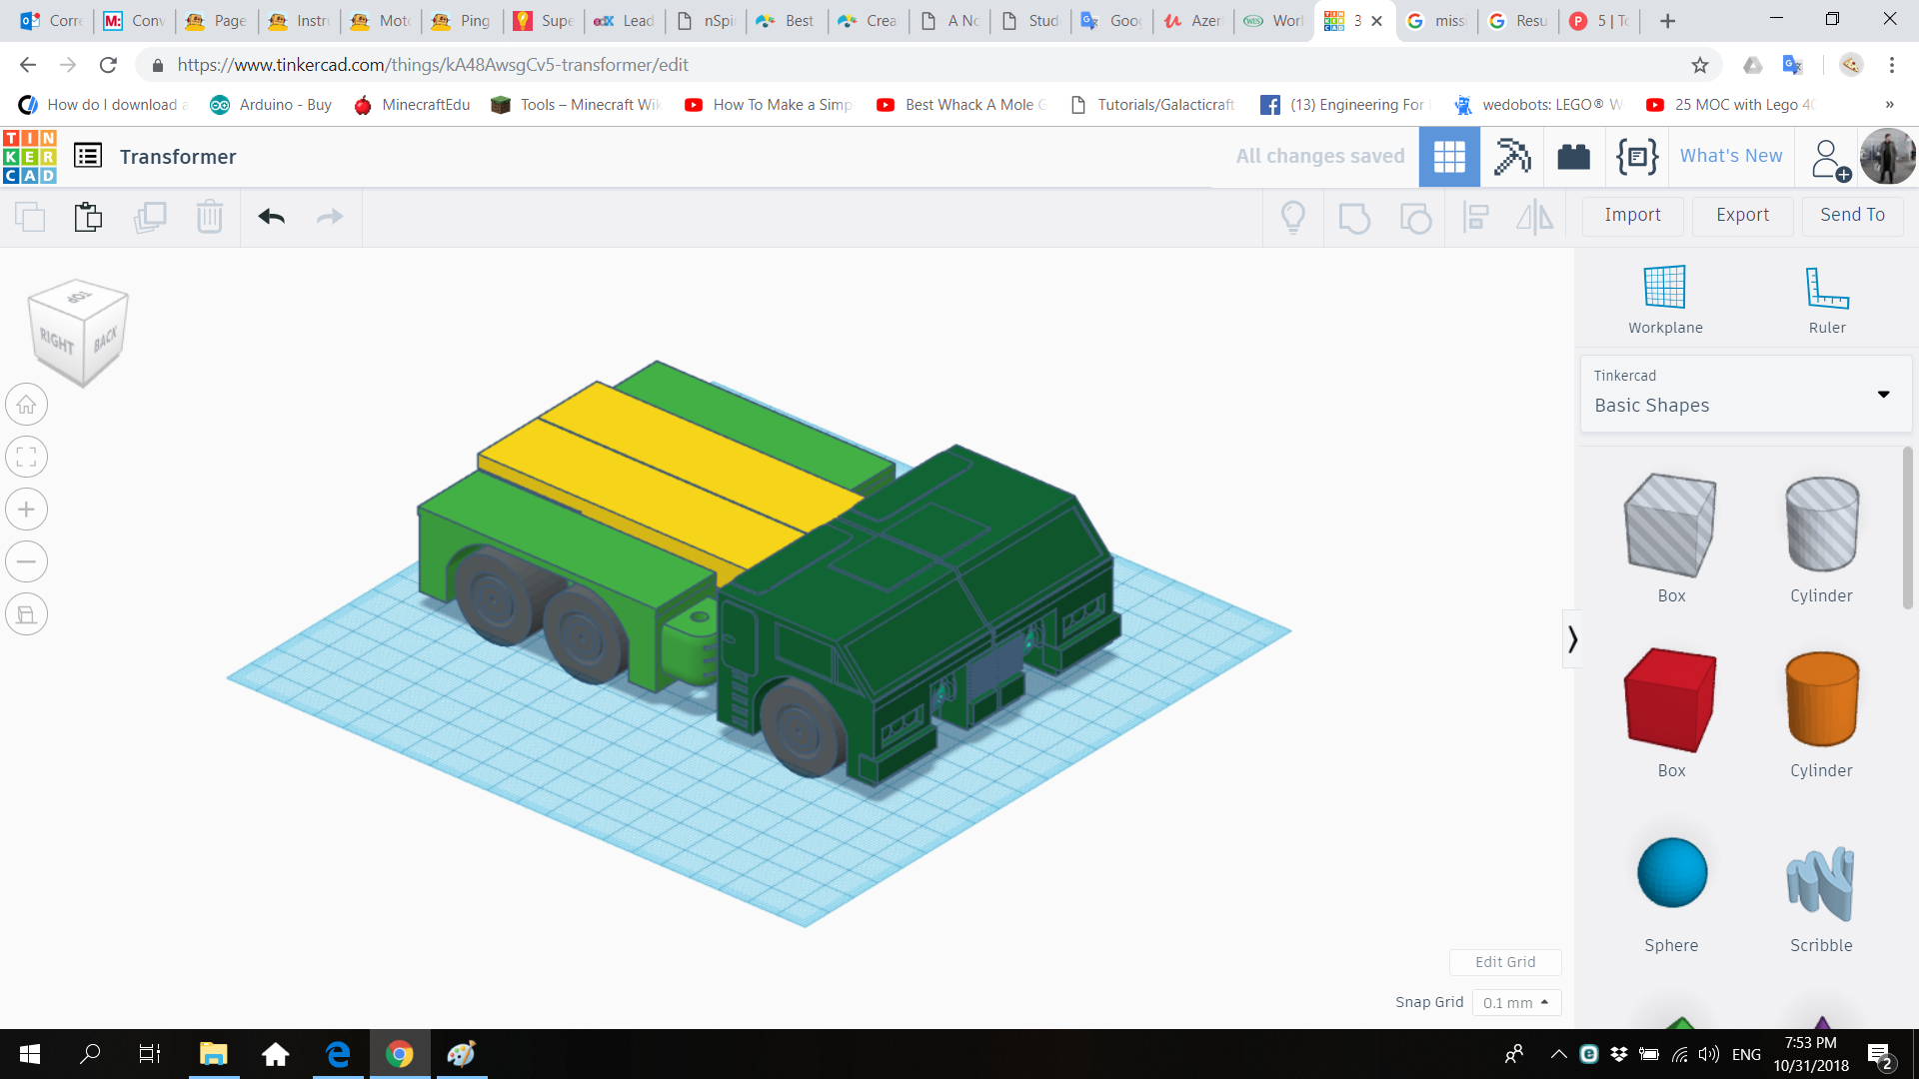The image size is (1919, 1079).
Task: Rename the design in the Transformer title field
Action: pyautogui.click(x=178, y=156)
